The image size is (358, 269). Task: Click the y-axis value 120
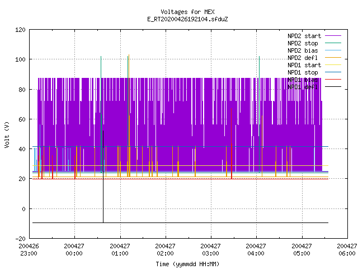[x=20, y=30]
